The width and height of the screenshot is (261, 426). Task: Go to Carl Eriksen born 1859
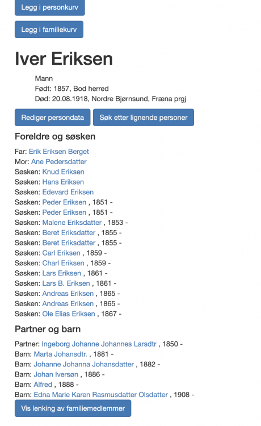tap(61, 253)
